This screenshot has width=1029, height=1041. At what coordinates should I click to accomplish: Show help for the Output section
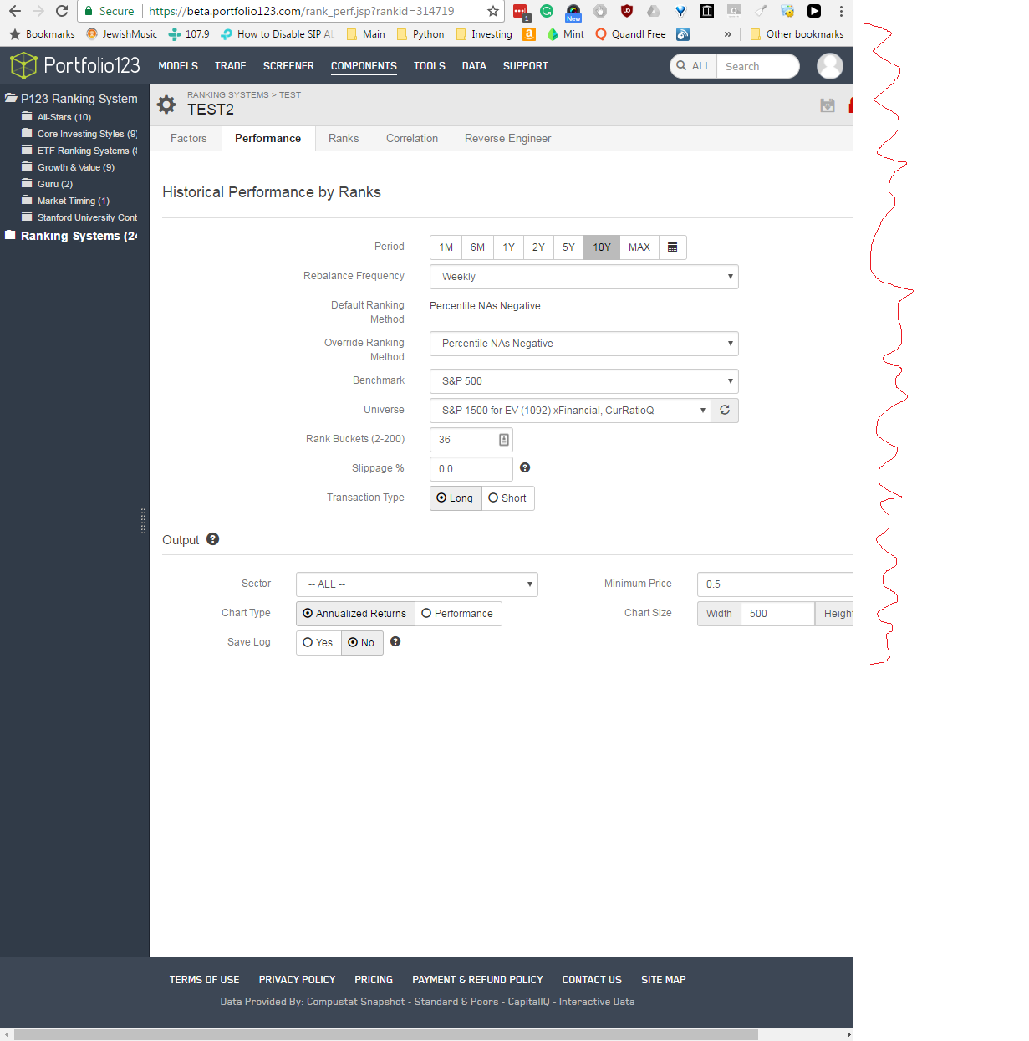[x=213, y=539]
